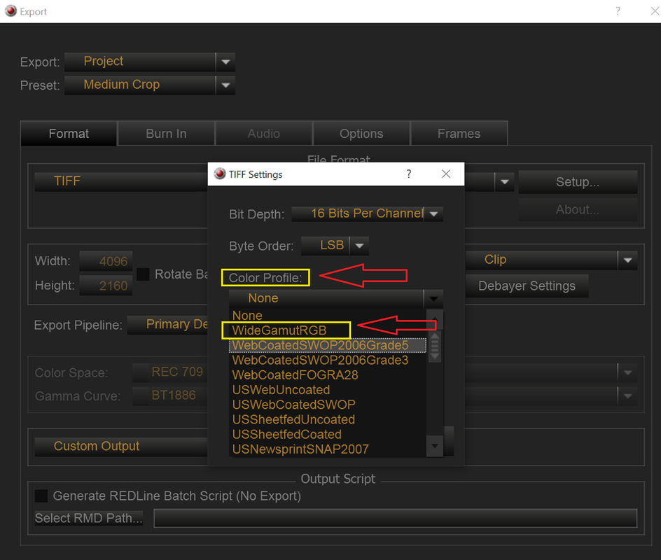Click the Setup... button
661x560 pixels.
pos(578,182)
